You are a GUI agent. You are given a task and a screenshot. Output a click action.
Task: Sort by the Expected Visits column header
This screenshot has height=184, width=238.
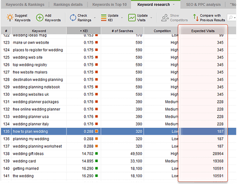point(203,31)
